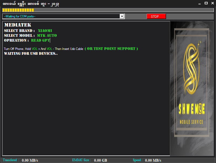The image size is (216, 163).
Task: Click the MEDIATEK heading in log
Action: [18, 25]
